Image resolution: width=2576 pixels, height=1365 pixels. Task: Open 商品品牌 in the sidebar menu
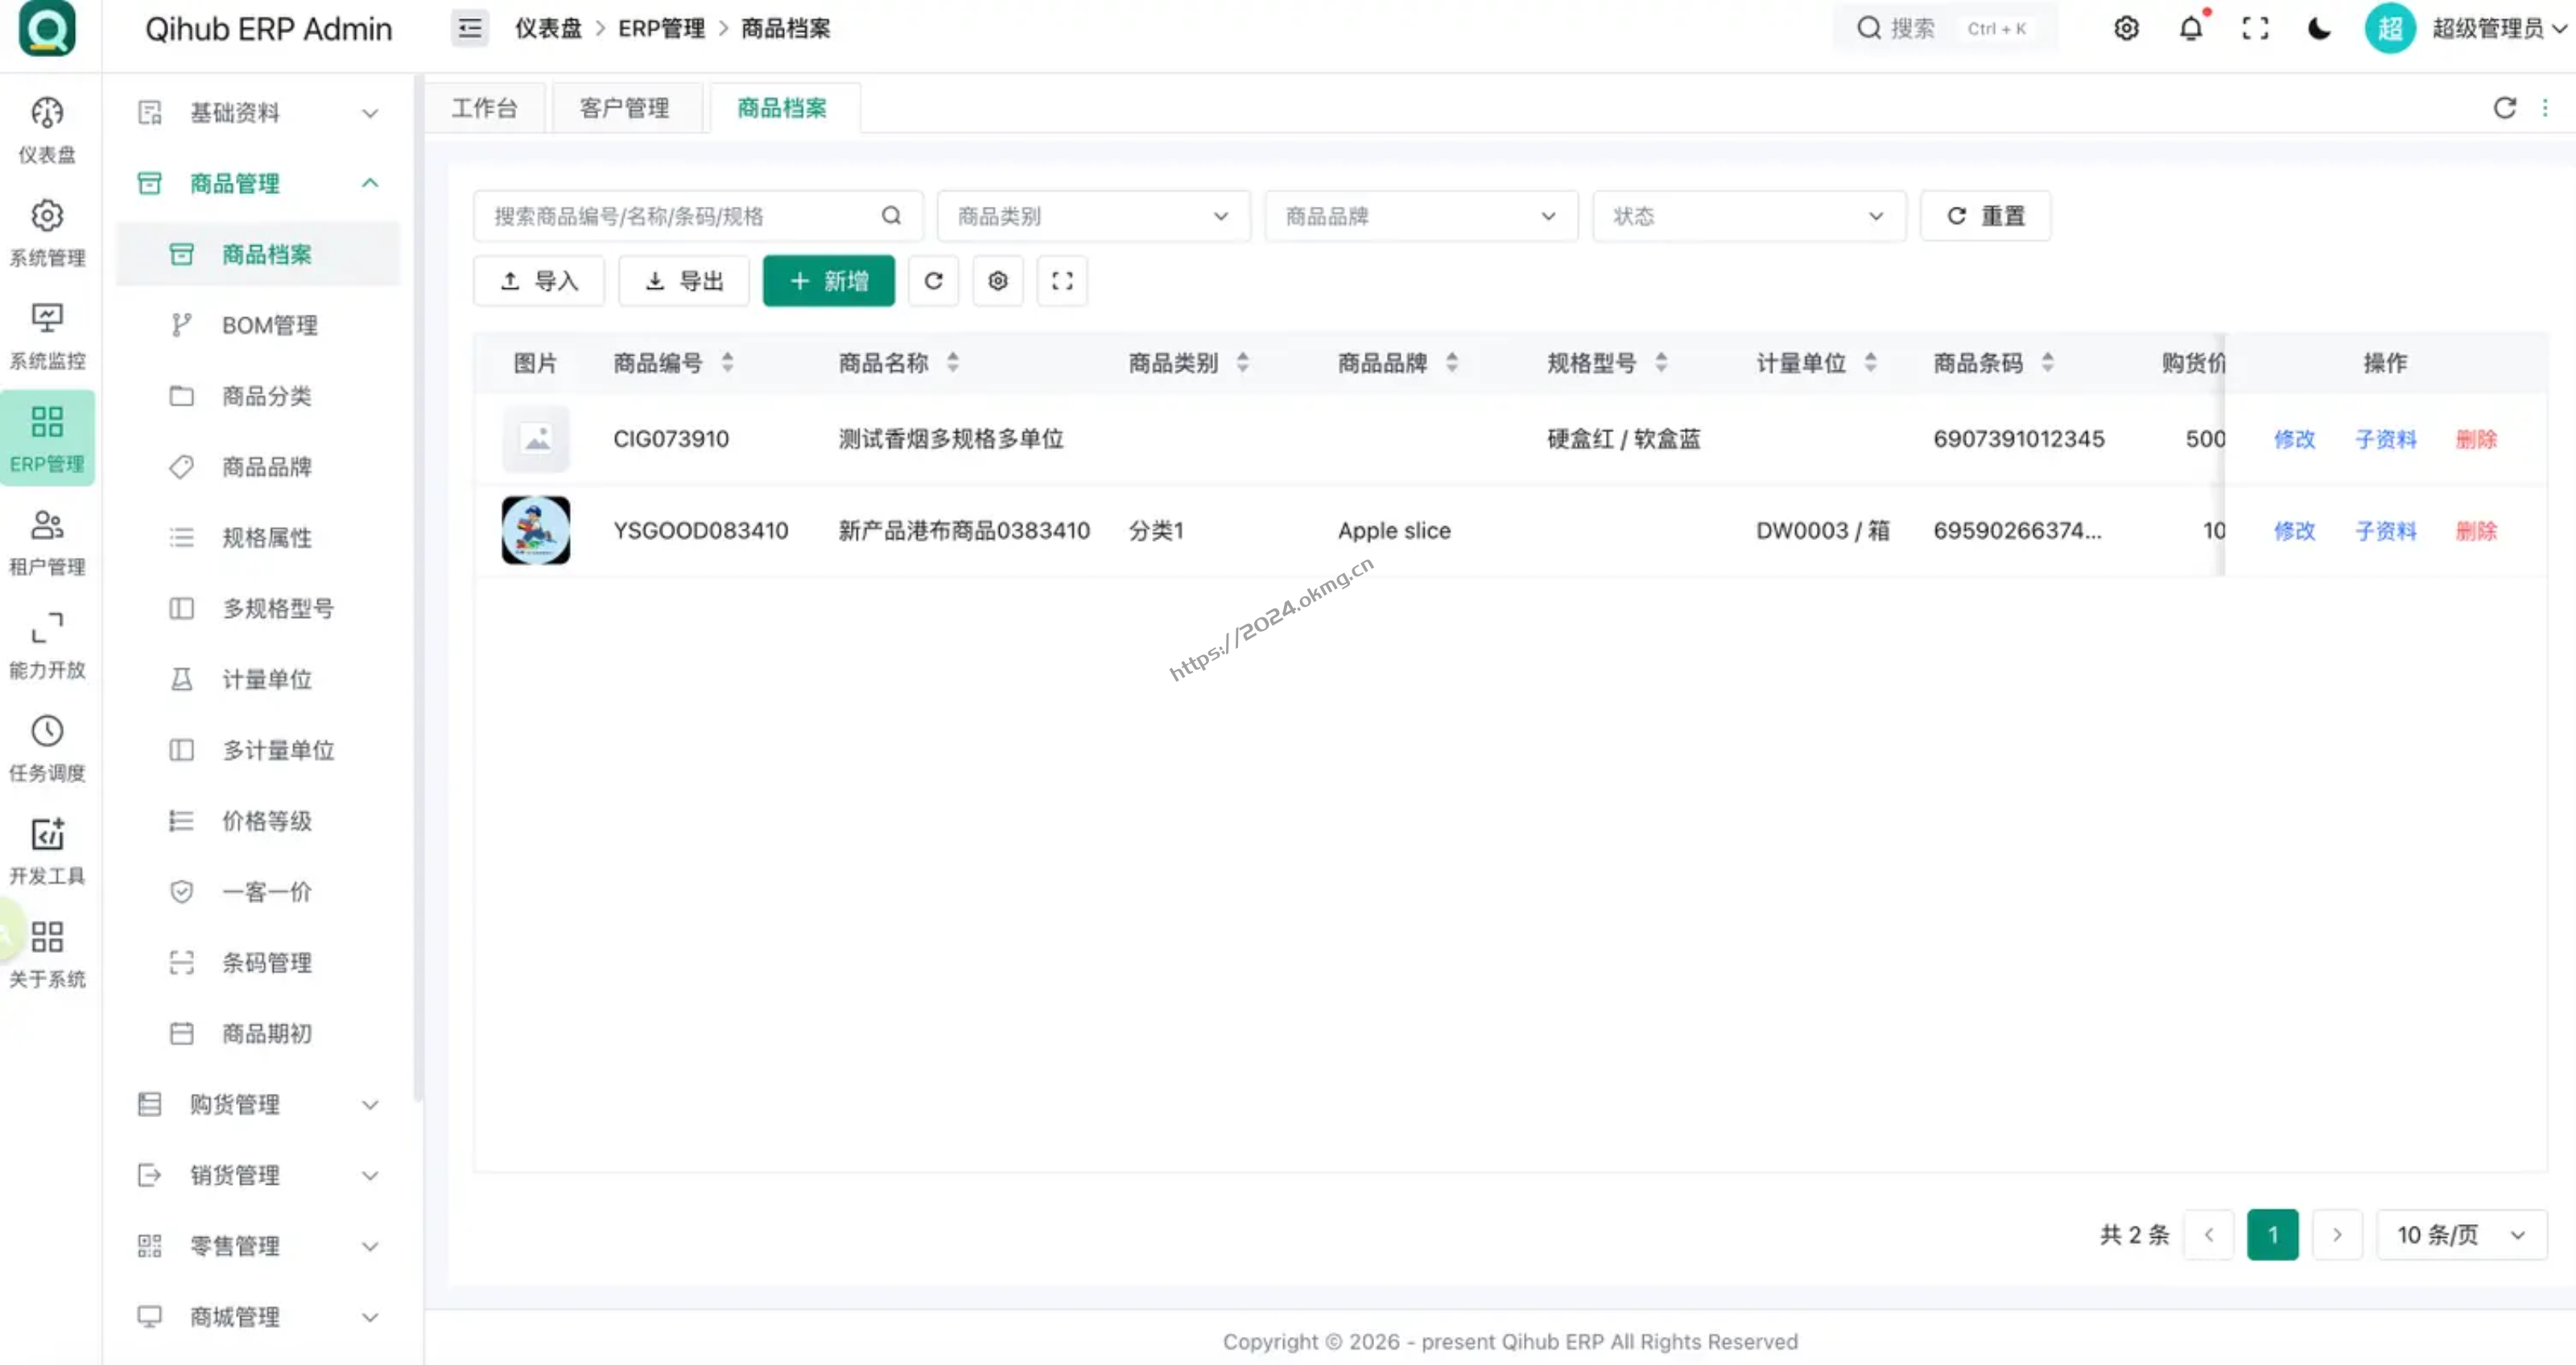pos(258,467)
